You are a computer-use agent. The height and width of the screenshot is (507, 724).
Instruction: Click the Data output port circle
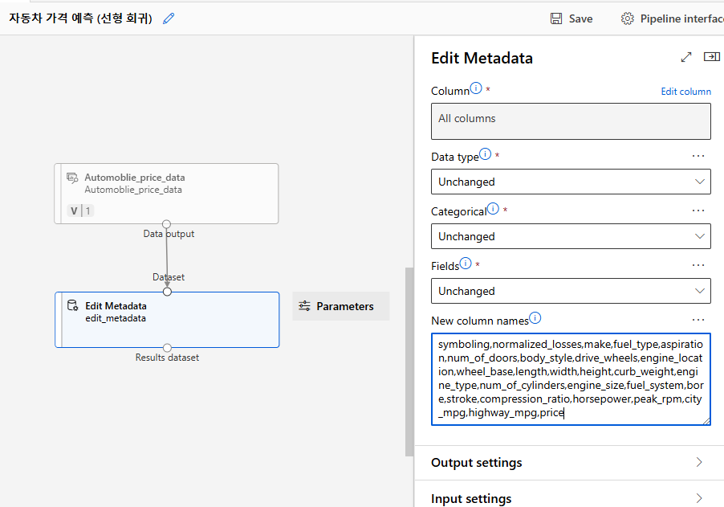(x=167, y=224)
